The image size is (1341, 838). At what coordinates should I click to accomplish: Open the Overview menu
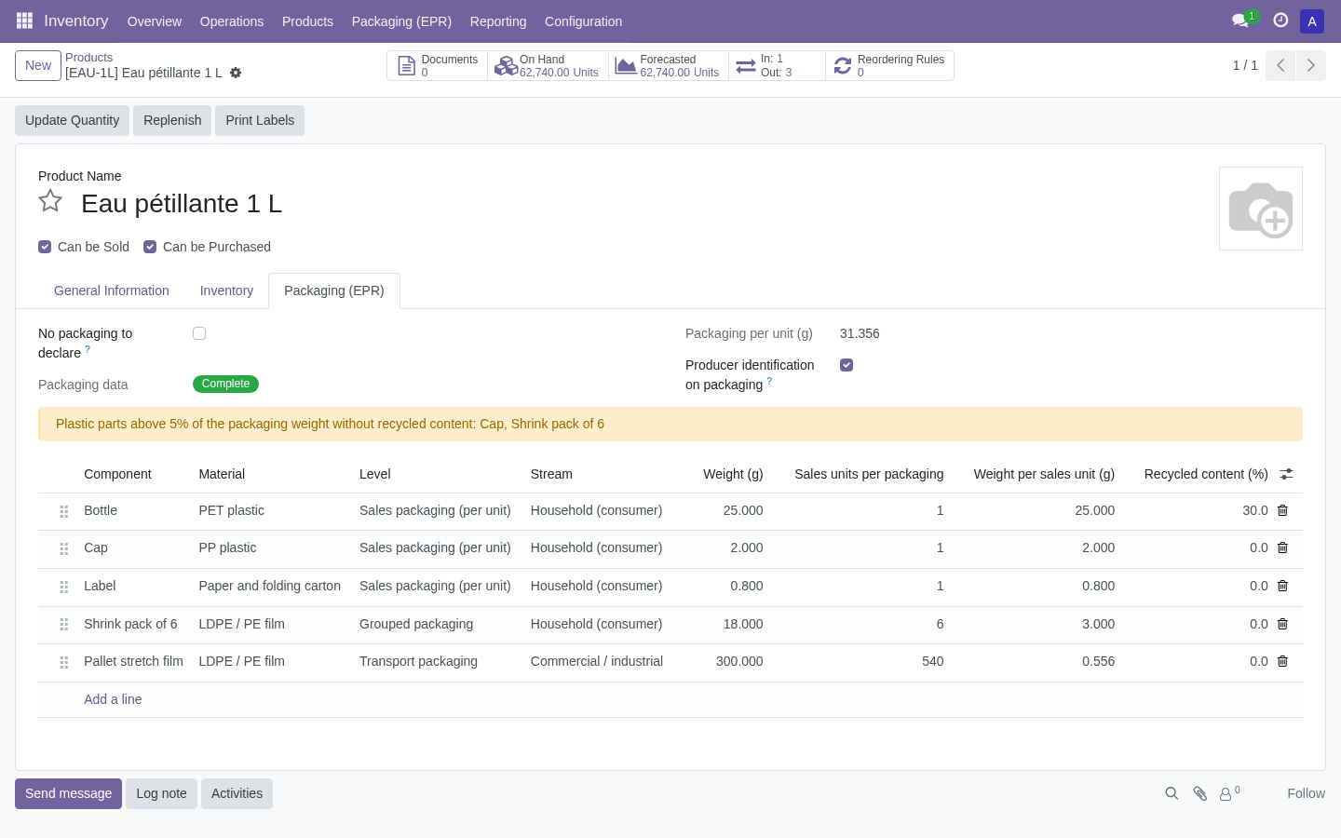tap(155, 21)
